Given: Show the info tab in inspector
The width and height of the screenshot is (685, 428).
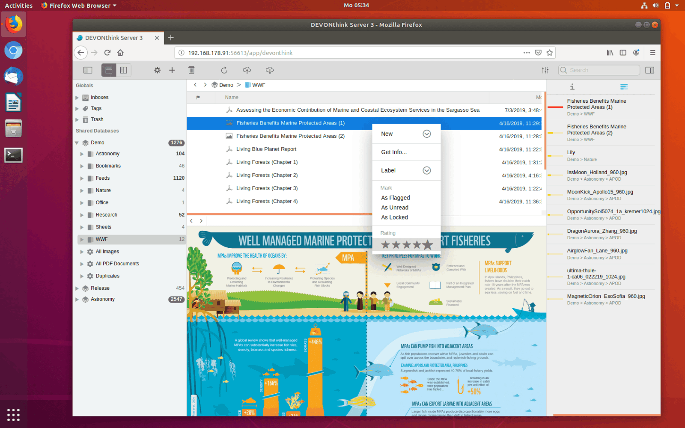Looking at the screenshot, I should [x=572, y=87].
